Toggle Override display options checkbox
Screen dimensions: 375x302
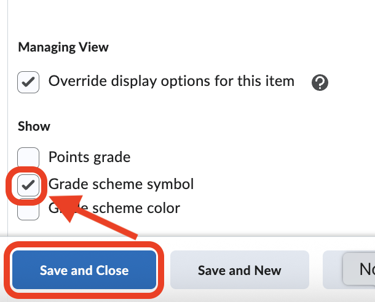[x=28, y=82]
